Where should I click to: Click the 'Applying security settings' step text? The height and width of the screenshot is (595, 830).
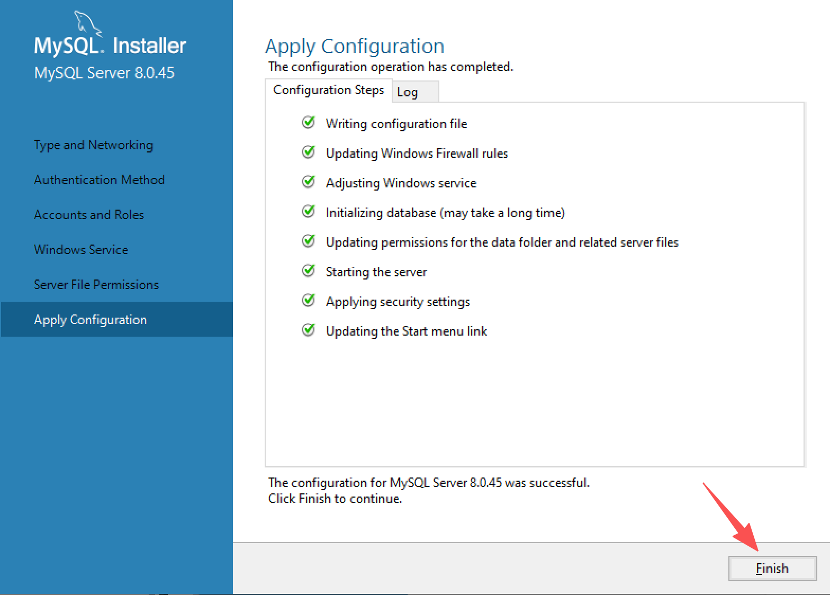398,302
